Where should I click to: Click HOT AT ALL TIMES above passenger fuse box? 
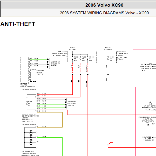tap(108, 48)
